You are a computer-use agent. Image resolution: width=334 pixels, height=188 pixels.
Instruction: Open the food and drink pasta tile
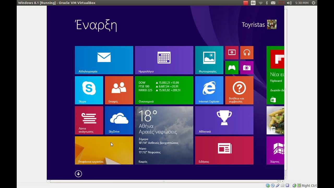click(275, 120)
